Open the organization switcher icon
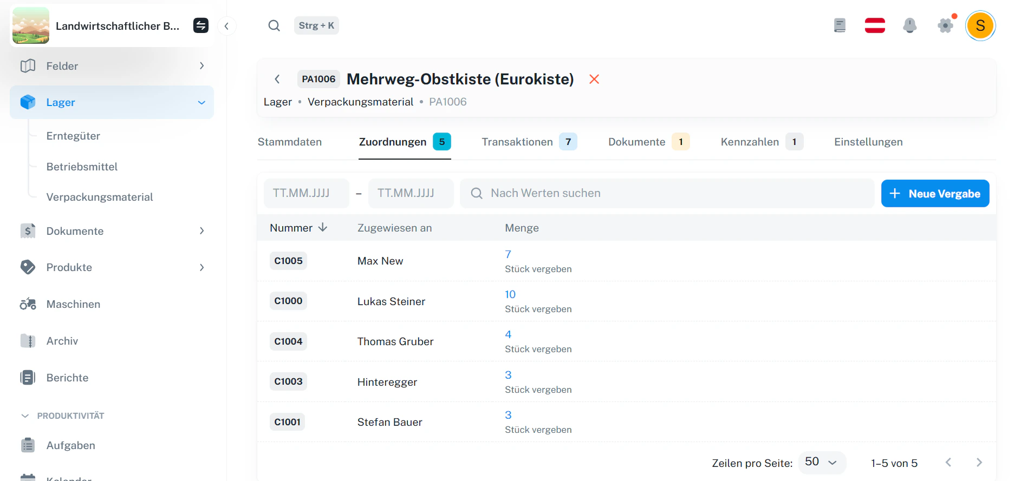Image resolution: width=1021 pixels, height=481 pixels. tap(201, 25)
